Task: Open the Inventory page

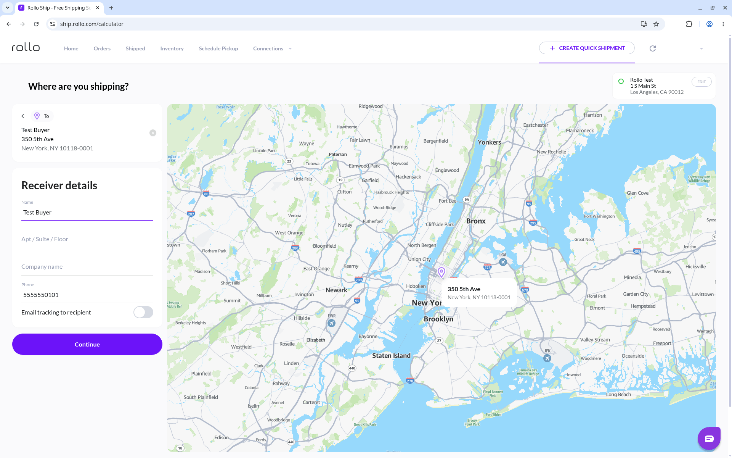Action: [172, 48]
